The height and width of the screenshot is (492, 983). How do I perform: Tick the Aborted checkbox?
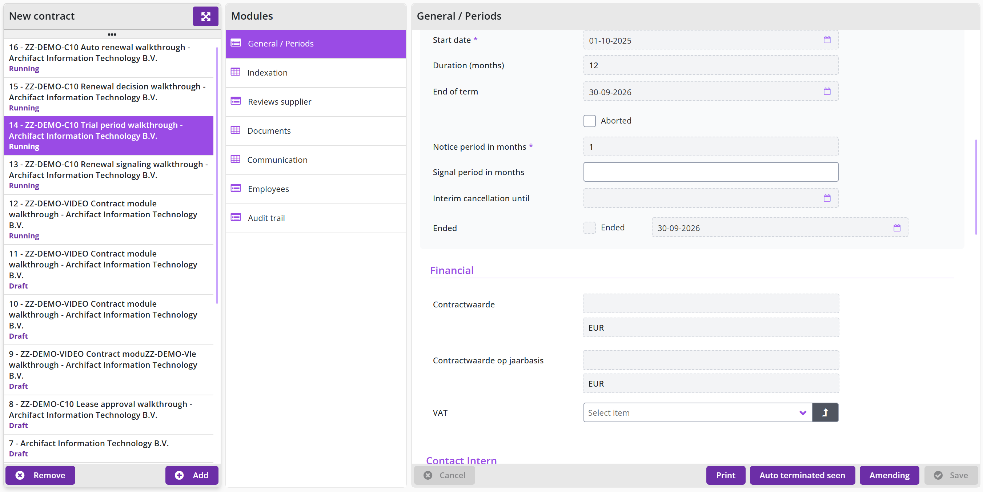589,121
